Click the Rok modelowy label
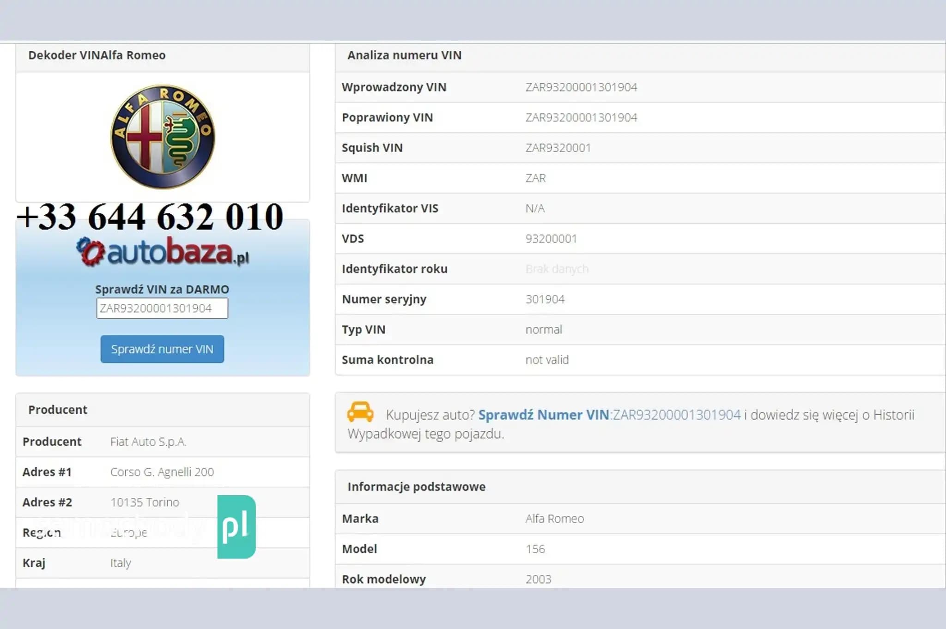 pos(384,579)
